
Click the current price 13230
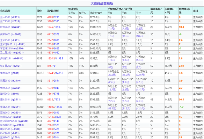click(x=40, y=107)
